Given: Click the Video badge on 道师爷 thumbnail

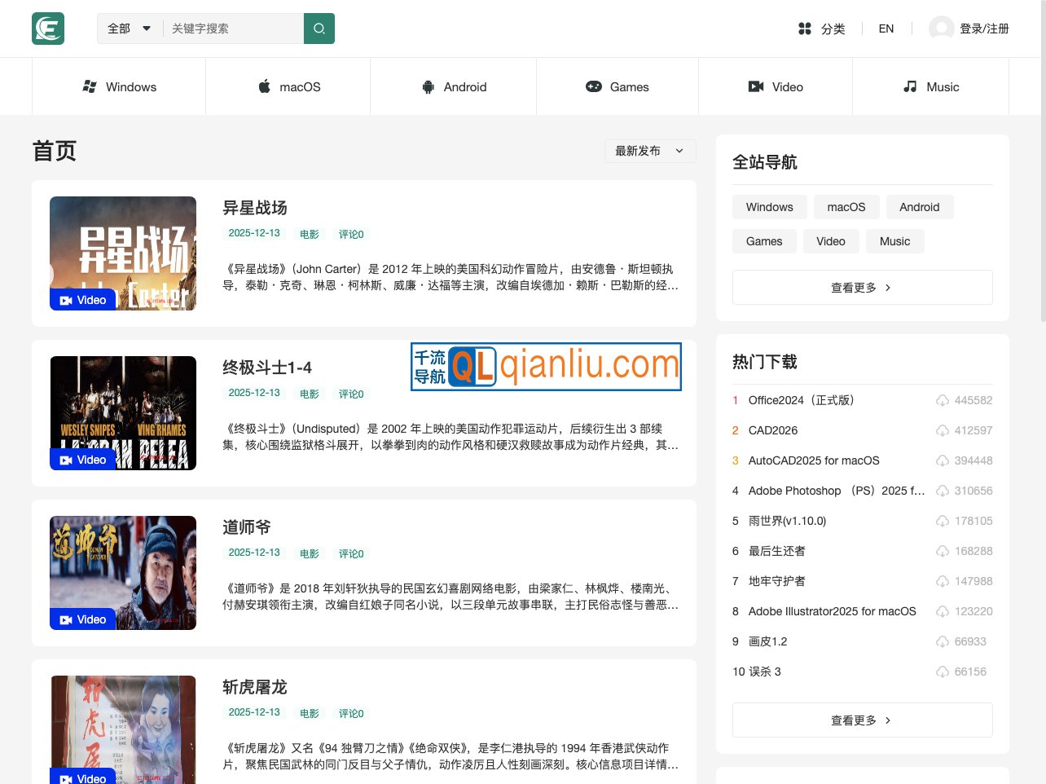Looking at the screenshot, I should pos(83,619).
